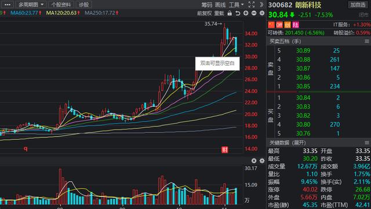Toggle the chart lock icon
The width and height of the screenshot is (371, 209).
(230, 13)
